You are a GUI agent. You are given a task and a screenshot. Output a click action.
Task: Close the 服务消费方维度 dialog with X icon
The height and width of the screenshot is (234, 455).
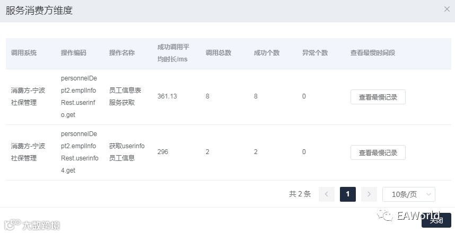coord(447,9)
